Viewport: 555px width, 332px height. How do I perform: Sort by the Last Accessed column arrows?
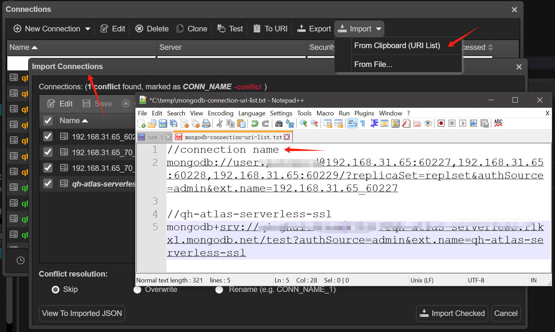(x=490, y=47)
